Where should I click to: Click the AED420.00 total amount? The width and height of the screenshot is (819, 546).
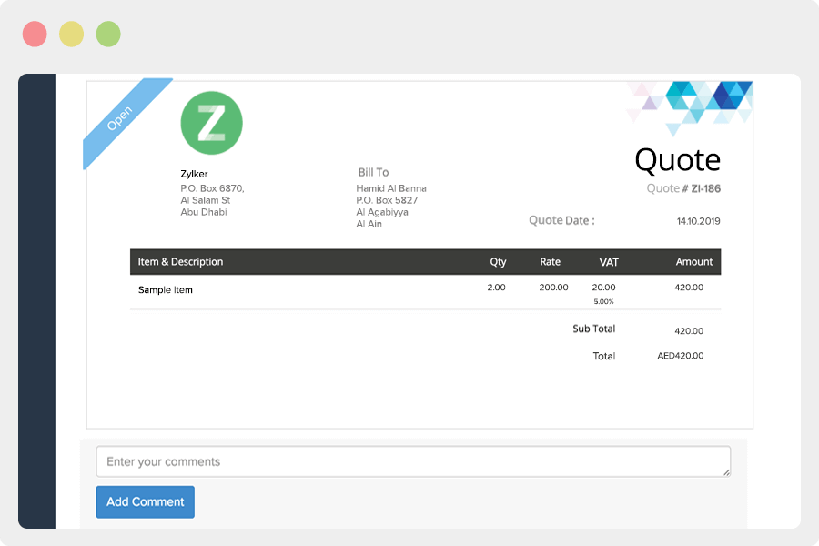[682, 356]
